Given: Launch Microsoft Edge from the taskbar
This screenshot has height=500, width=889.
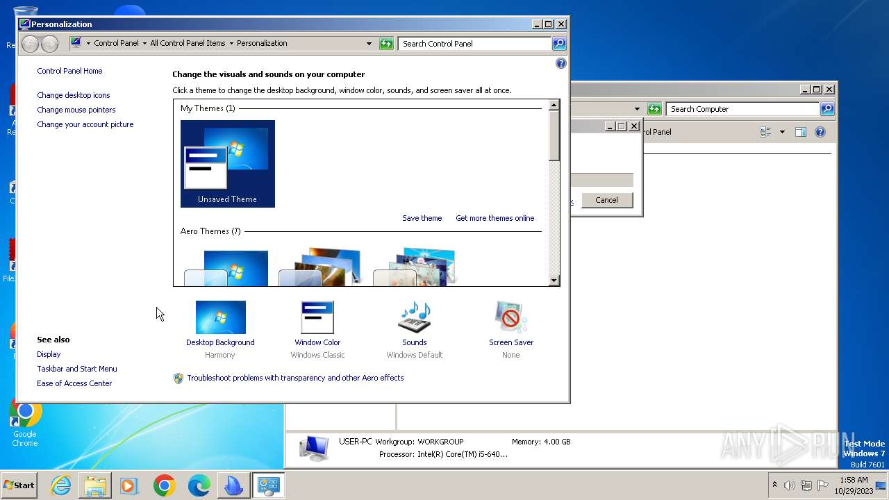Looking at the screenshot, I should pos(199,485).
